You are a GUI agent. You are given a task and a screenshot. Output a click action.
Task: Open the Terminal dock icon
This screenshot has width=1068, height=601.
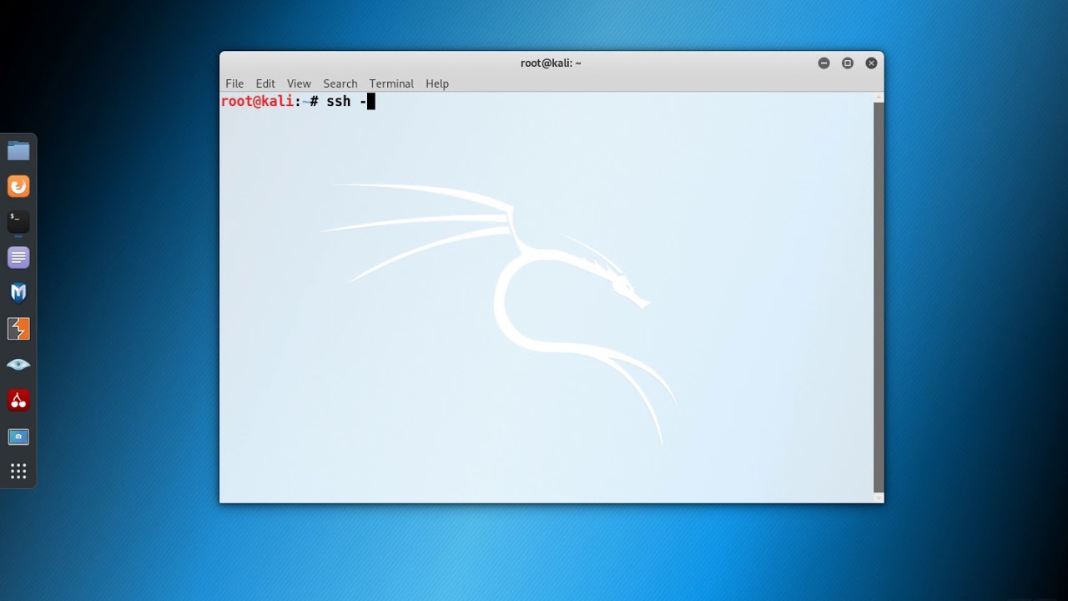click(18, 222)
